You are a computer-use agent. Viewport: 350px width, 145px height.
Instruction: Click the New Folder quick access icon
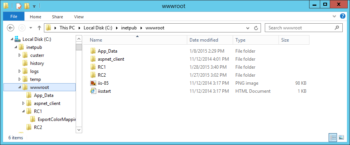[x=27, y=6]
